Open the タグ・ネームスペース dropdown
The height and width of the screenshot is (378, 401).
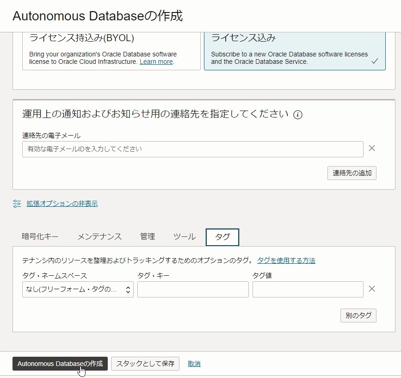point(78,289)
